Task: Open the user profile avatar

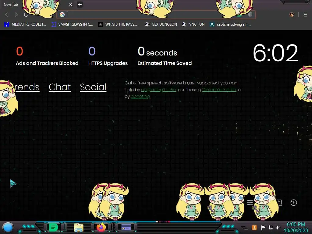Action: (292, 15)
